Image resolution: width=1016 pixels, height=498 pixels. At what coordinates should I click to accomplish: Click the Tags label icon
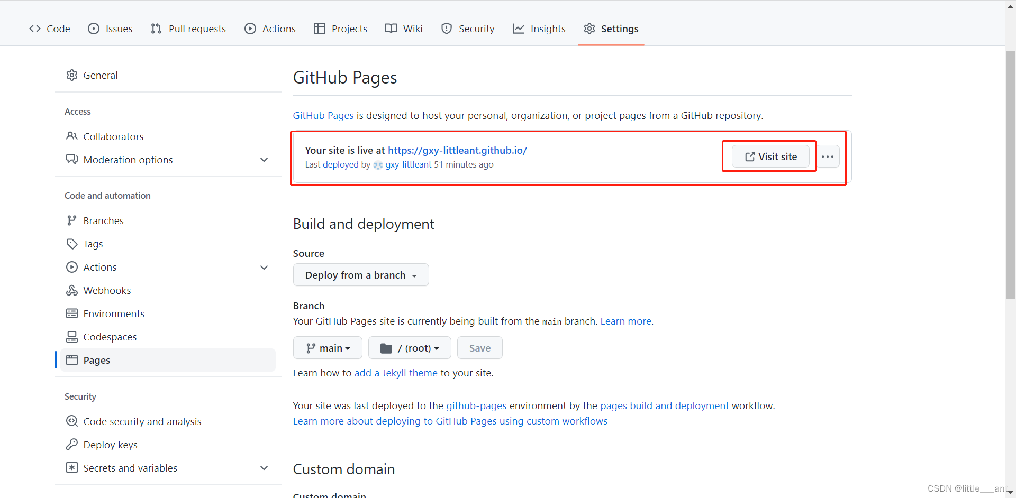pos(72,244)
